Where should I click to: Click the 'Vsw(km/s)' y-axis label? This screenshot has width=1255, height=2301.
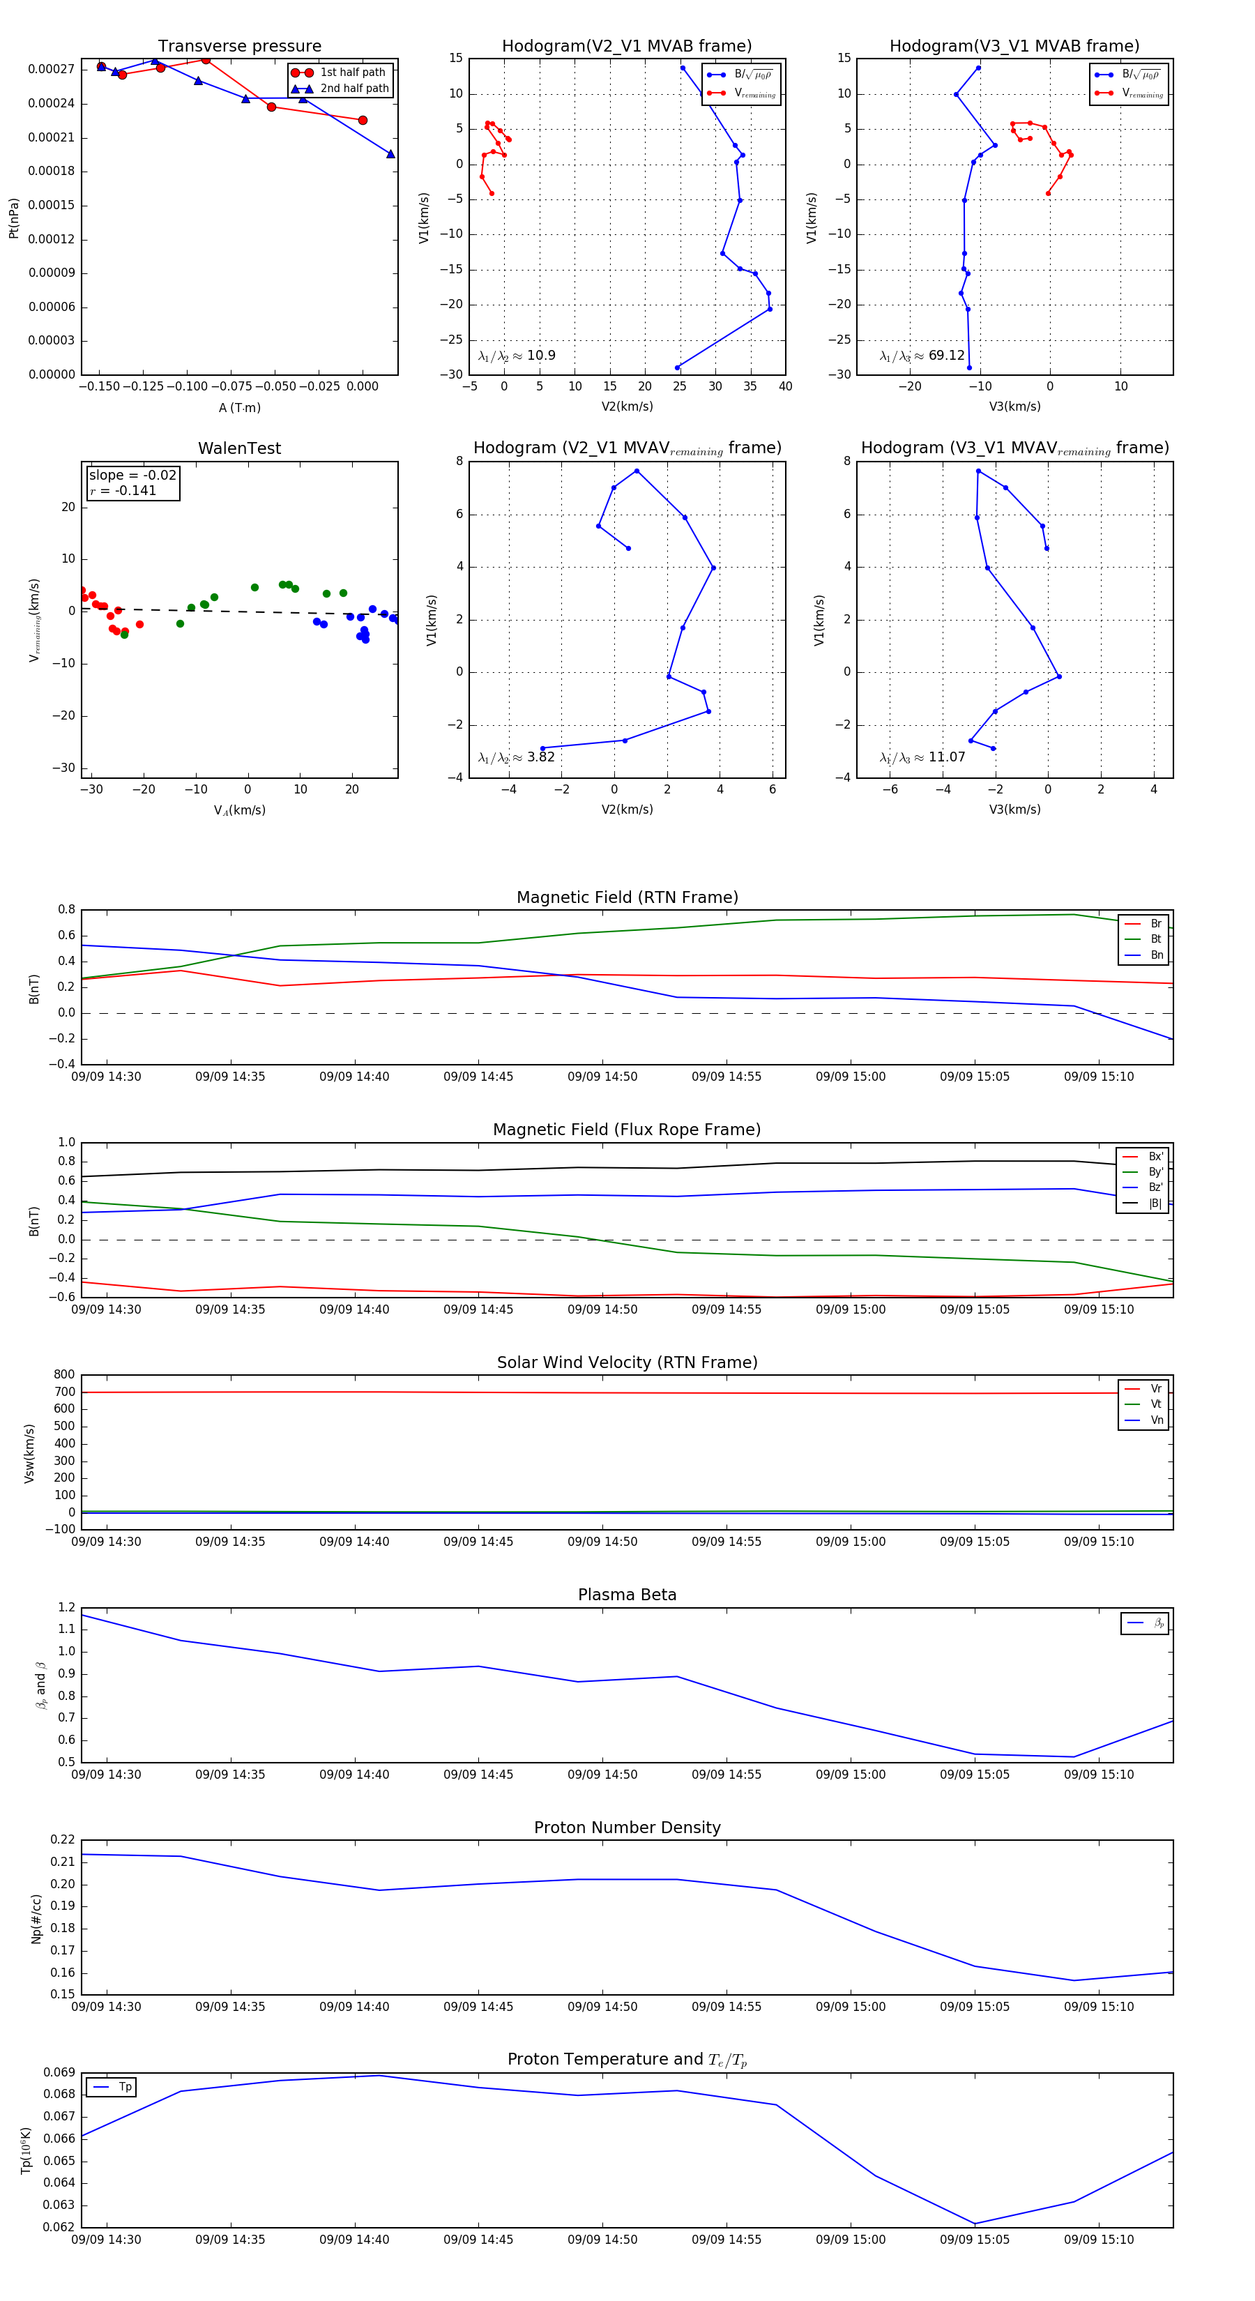tap(29, 1452)
